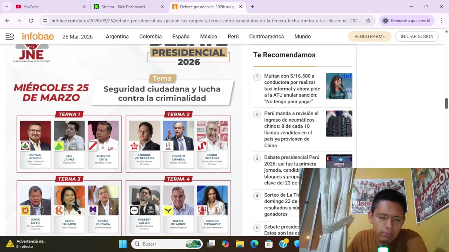Screen dimensions: 449x252
Task: Open the Colombia section
Action: pos(150,36)
